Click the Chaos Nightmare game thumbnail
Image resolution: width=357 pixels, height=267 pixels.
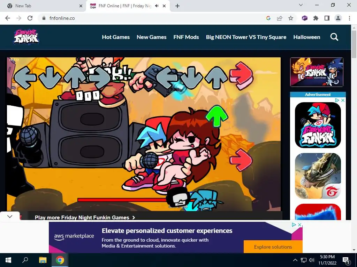317,72
